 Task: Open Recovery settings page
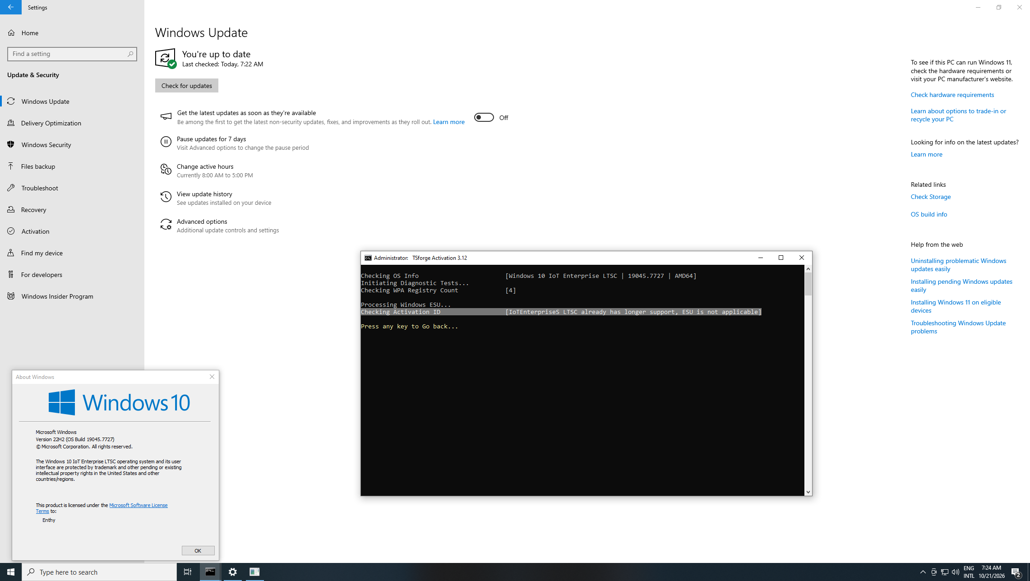click(72, 210)
